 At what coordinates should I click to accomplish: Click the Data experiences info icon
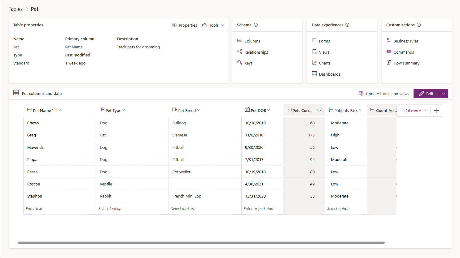pos(348,25)
